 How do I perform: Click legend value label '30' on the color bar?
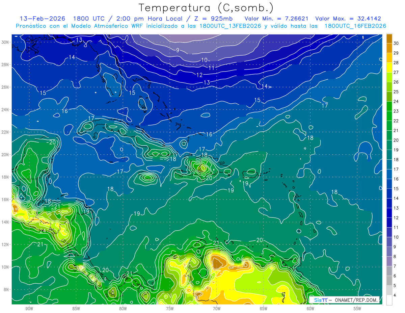396,43
